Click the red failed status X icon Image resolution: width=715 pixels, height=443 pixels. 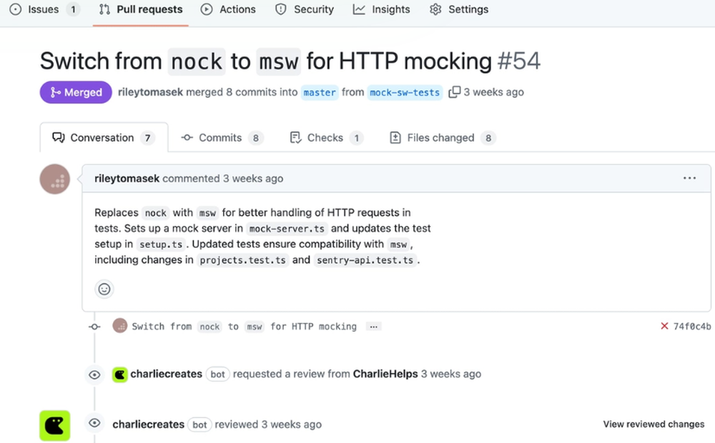tap(665, 327)
